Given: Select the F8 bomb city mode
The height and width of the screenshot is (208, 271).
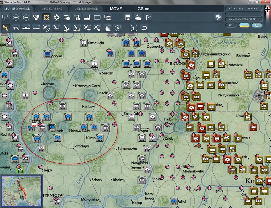Looking at the screenshot, I should [x=77, y=28].
